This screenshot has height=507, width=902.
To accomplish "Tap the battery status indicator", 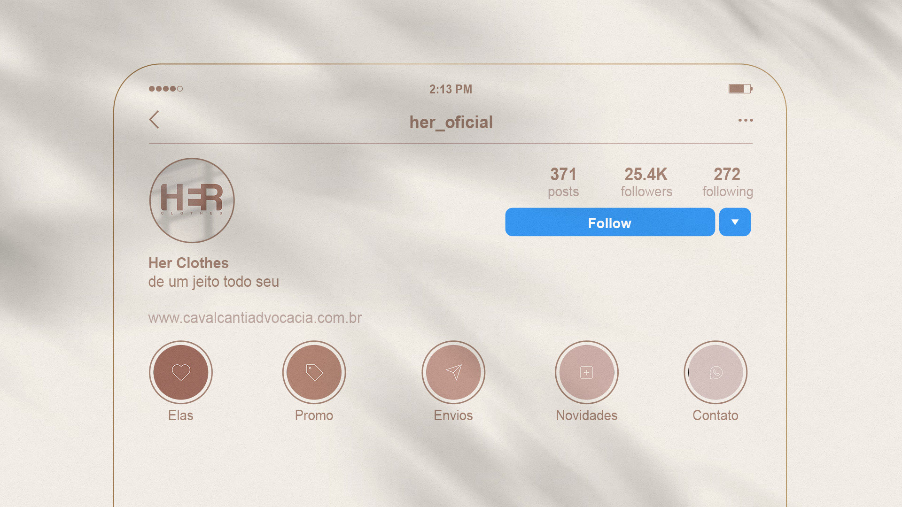I will pos(740,89).
